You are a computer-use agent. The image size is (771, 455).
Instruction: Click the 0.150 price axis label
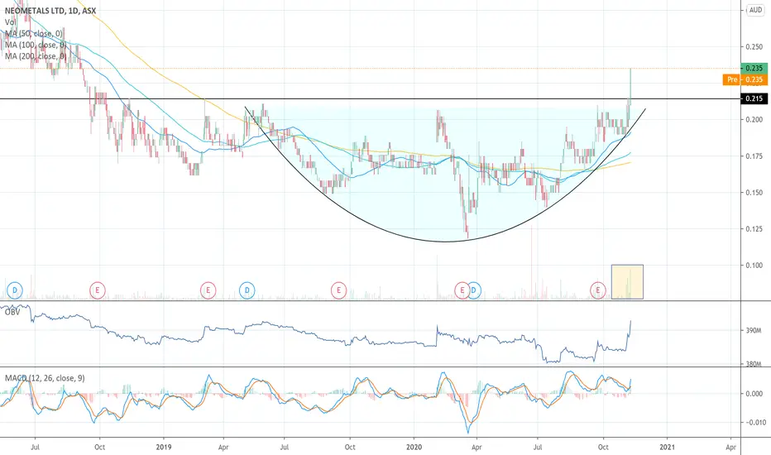point(754,192)
